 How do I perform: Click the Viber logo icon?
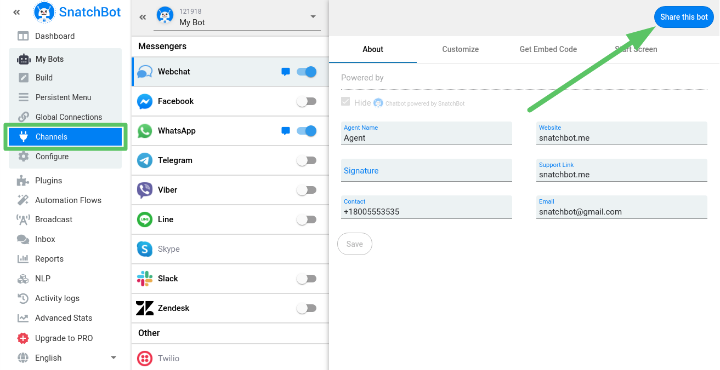(x=145, y=190)
